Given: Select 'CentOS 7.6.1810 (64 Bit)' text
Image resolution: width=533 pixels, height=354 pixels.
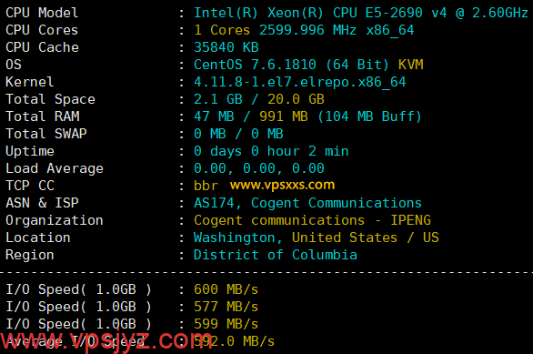Looking at the screenshot, I should [x=291, y=65].
